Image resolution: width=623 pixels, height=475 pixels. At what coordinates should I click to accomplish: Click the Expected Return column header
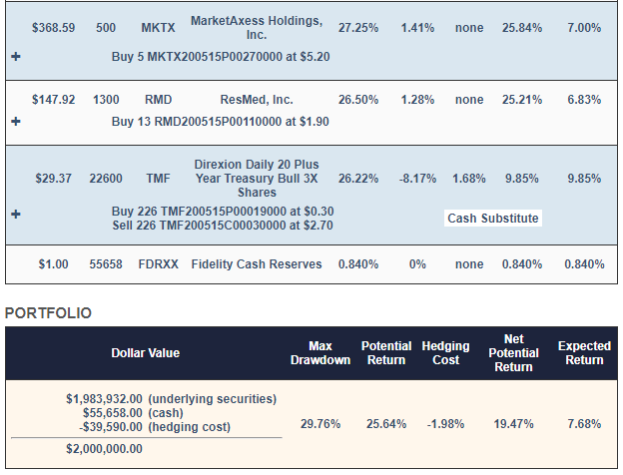pos(584,353)
